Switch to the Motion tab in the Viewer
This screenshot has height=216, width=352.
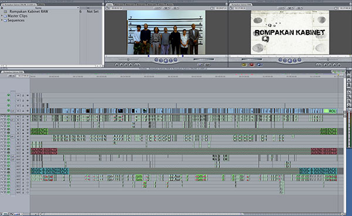point(170,5)
